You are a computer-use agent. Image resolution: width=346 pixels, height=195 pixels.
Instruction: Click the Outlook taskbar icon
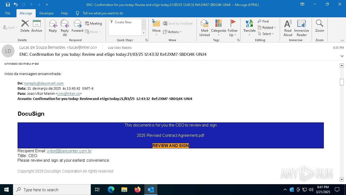tap(151, 190)
